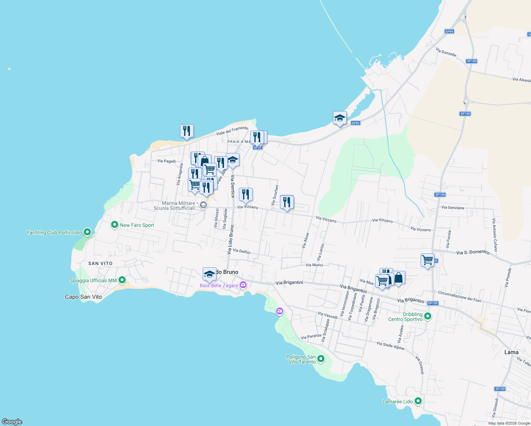
Task: Open the Marina Militare Scuola Sottufficiali icon
Action: [x=203, y=205]
